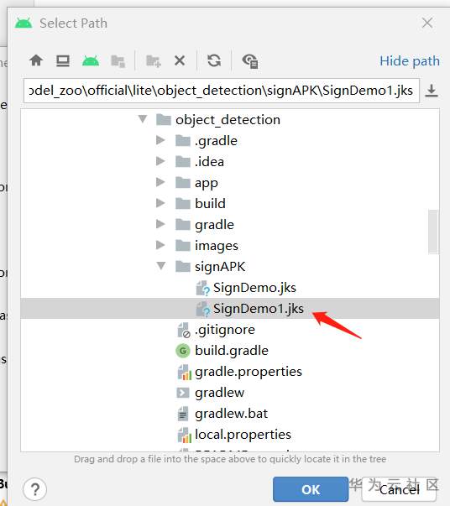Select the module directory toolbar icon
Image resolution: width=450 pixels, height=506 pixels.
tap(118, 61)
